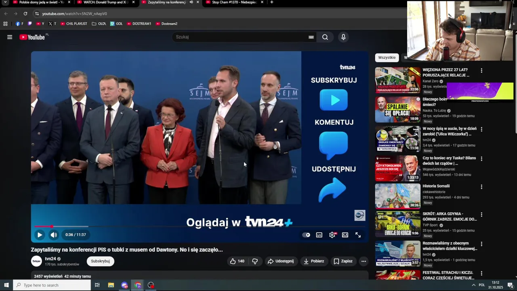
Task: Open options for Historia Somalii video
Action: 481,187
